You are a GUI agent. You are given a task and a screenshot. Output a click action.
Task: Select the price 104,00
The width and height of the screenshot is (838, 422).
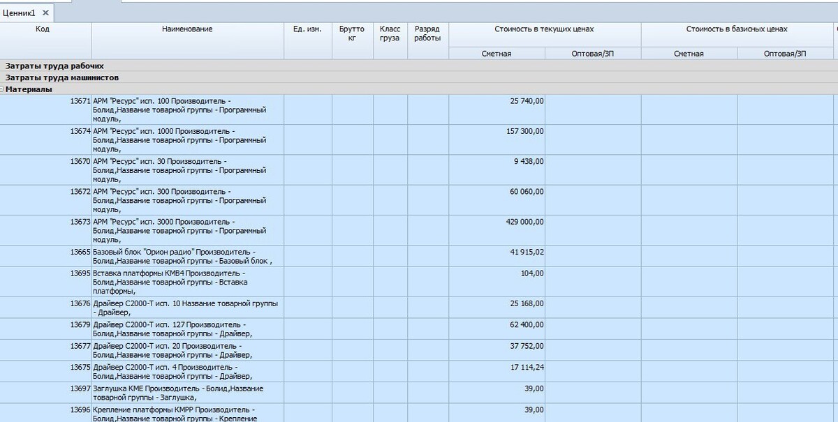(x=532, y=273)
